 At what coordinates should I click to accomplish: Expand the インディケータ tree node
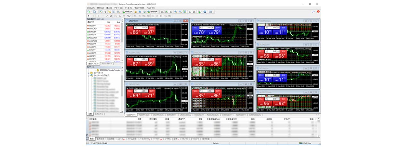point(88,73)
